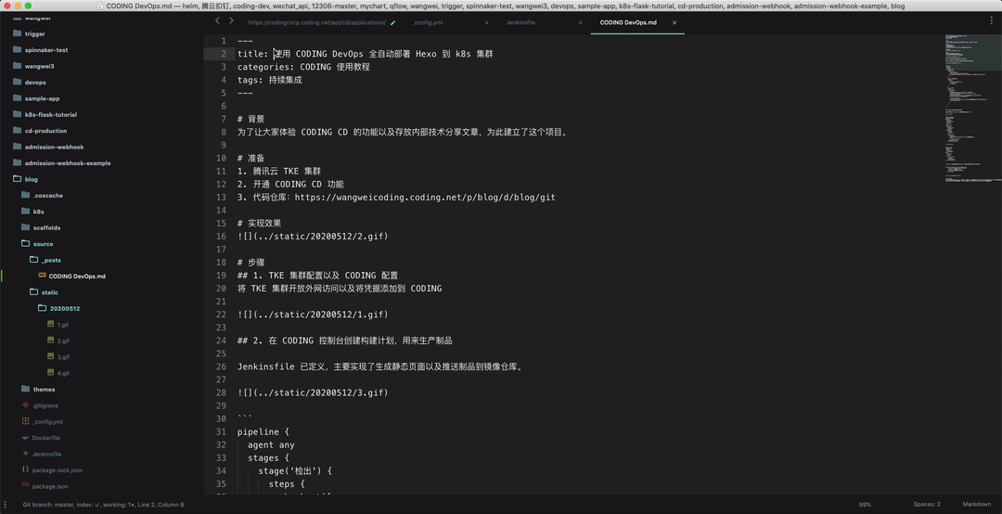Expand the admission-webhook folder
Viewport: 1002px width, 514px height.
18,147
